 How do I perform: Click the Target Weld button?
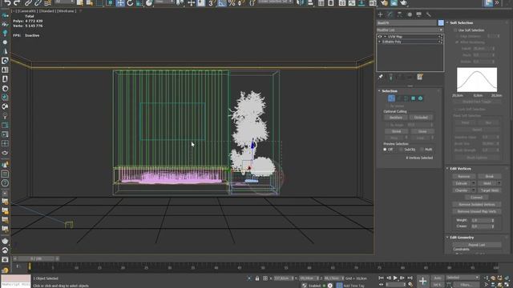pos(490,190)
